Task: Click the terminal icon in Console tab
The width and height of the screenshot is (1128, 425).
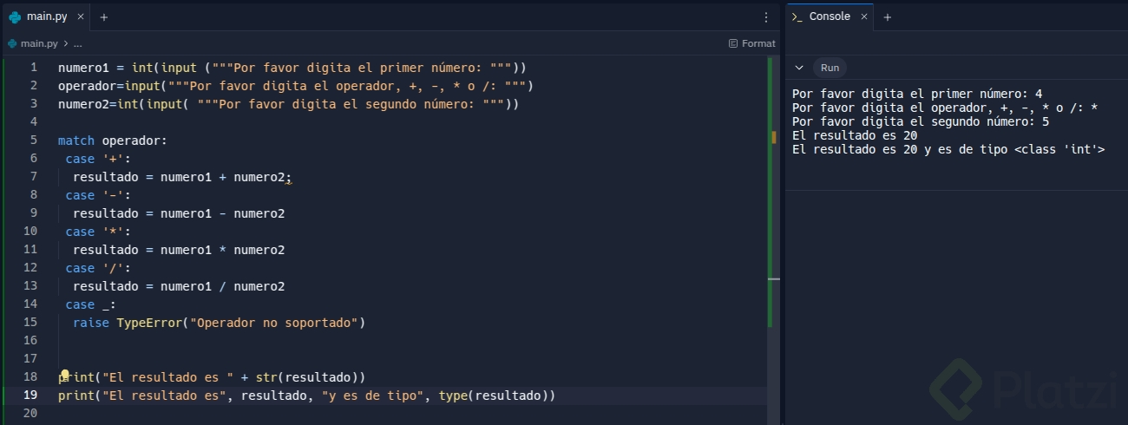Action: click(797, 16)
